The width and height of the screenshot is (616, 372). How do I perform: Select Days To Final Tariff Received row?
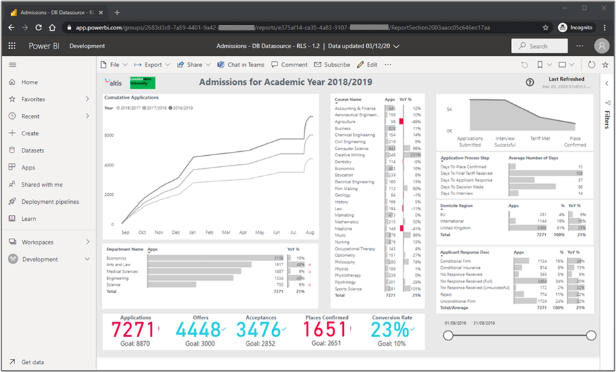click(x=511, y=174)
